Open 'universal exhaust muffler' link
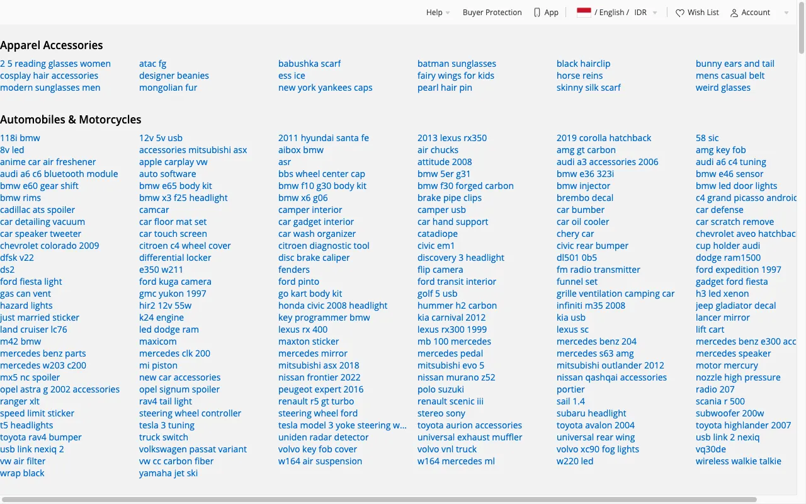 coord(470,437)
